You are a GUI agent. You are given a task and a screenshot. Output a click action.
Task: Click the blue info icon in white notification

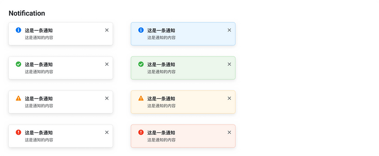point(19,30)
